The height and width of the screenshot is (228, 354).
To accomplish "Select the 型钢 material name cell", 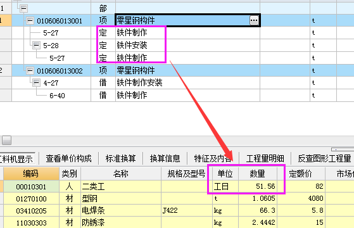I will pos(121,199).
